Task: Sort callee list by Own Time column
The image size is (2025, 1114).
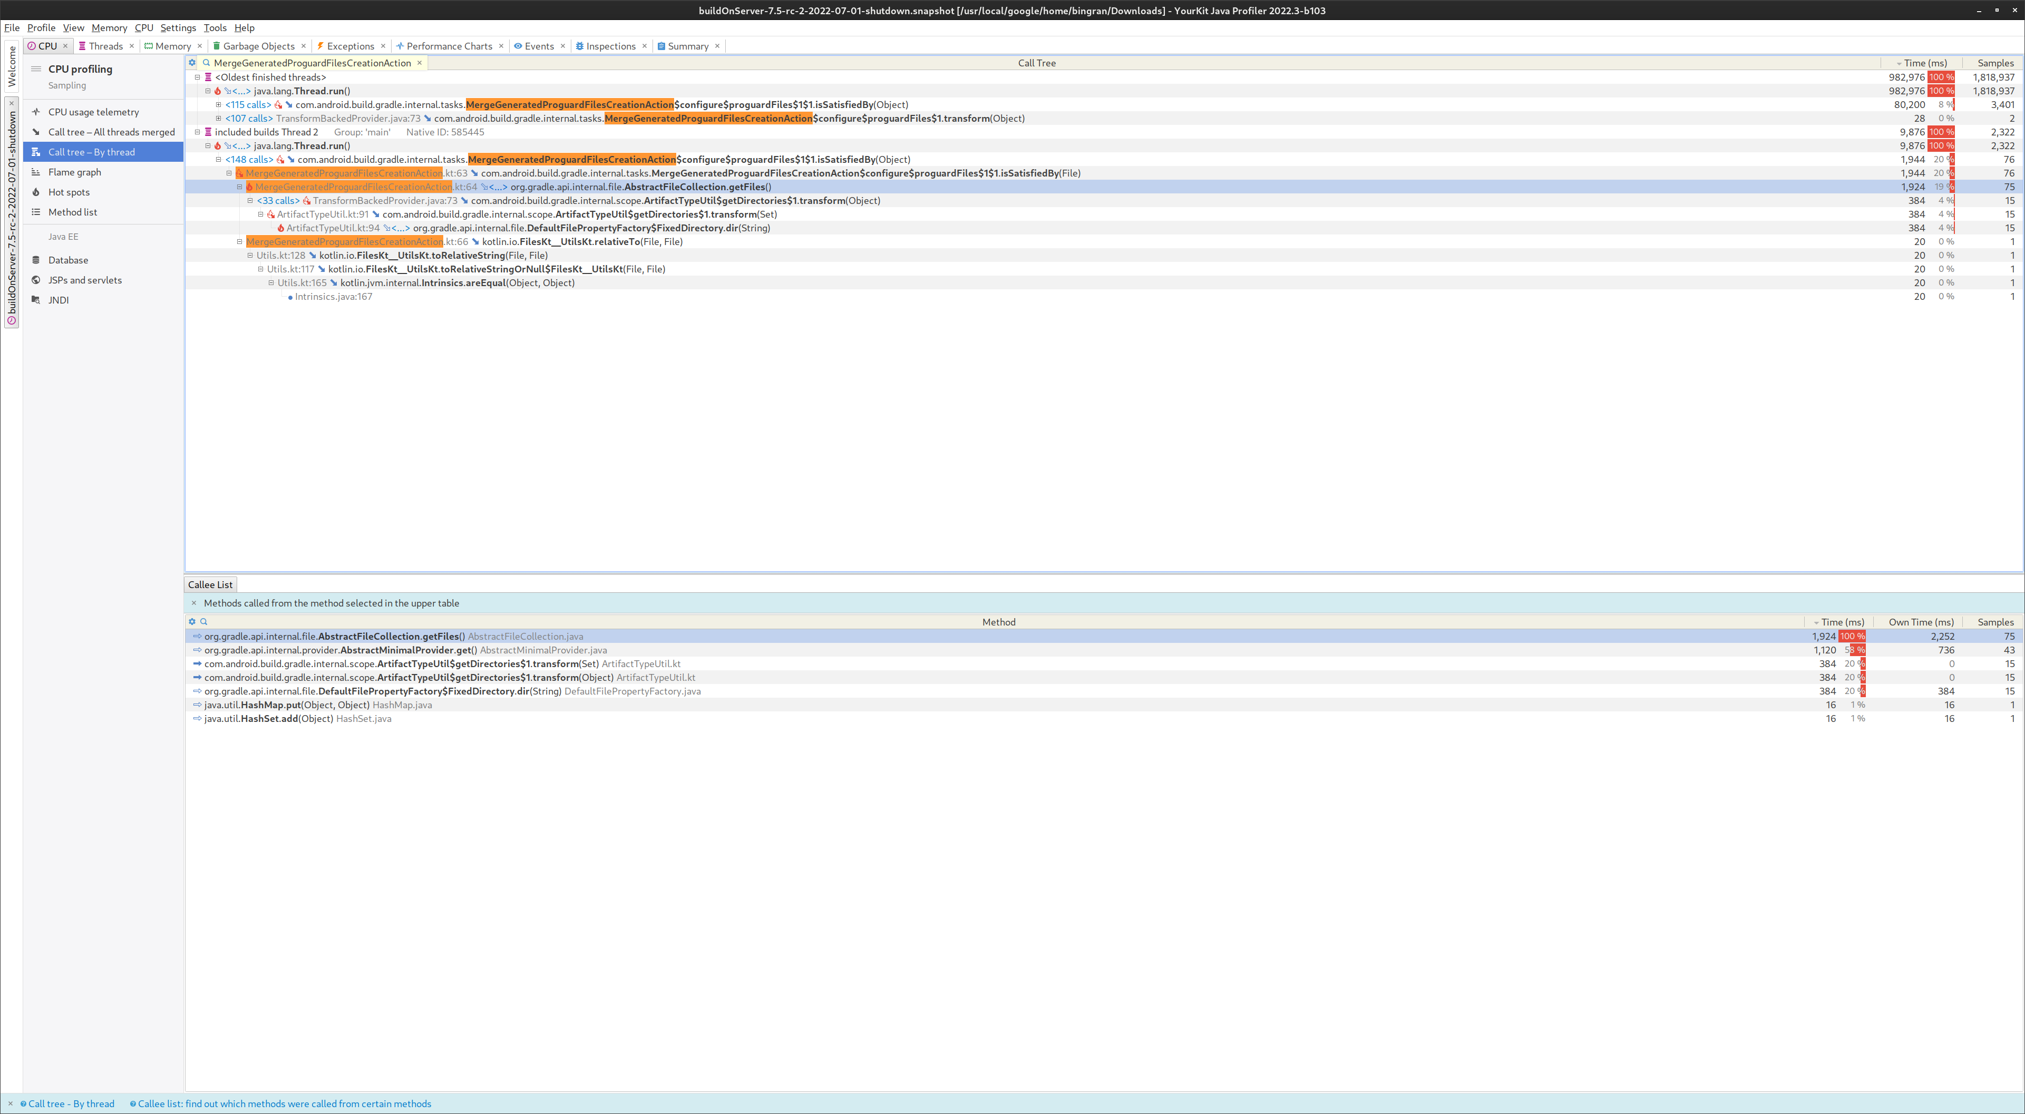Action: coord(1921,622)
